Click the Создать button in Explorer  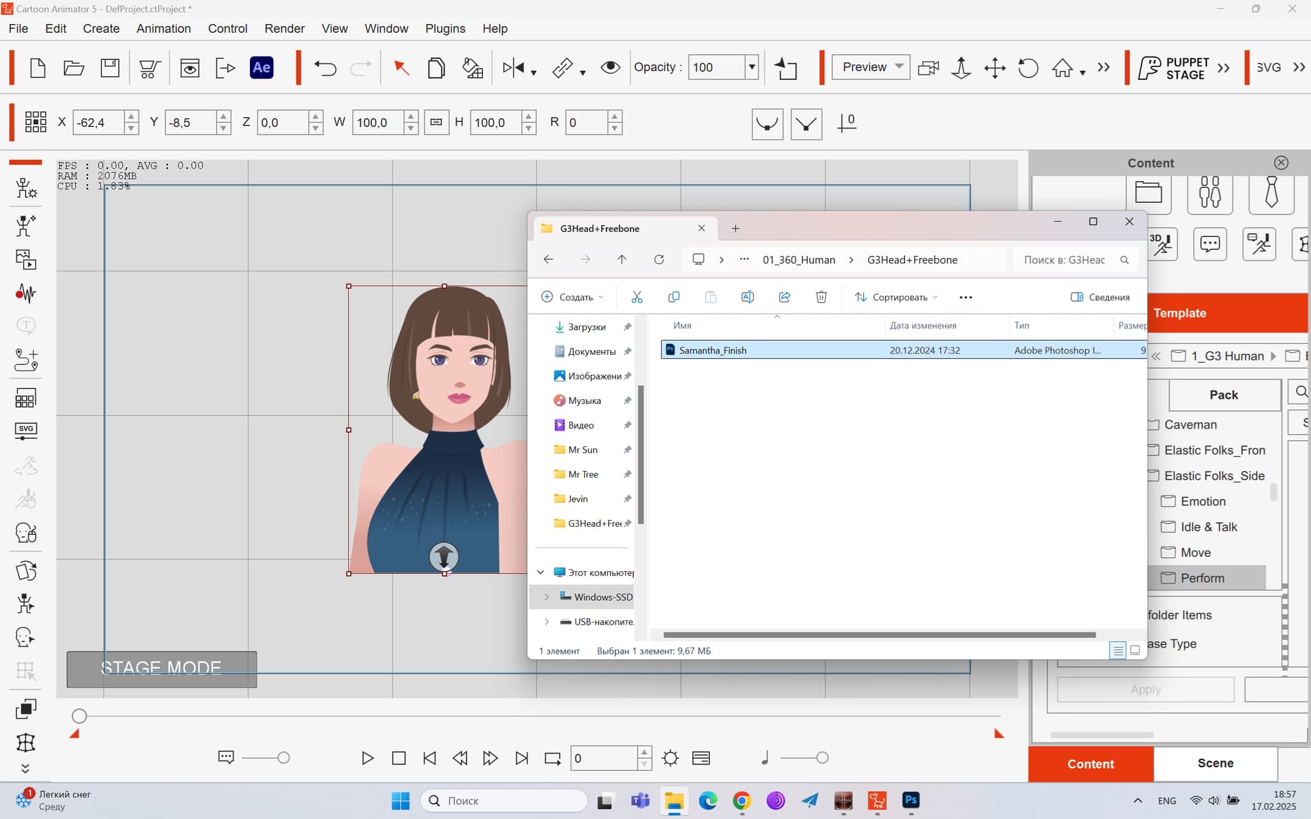click(x=572, y=297)
